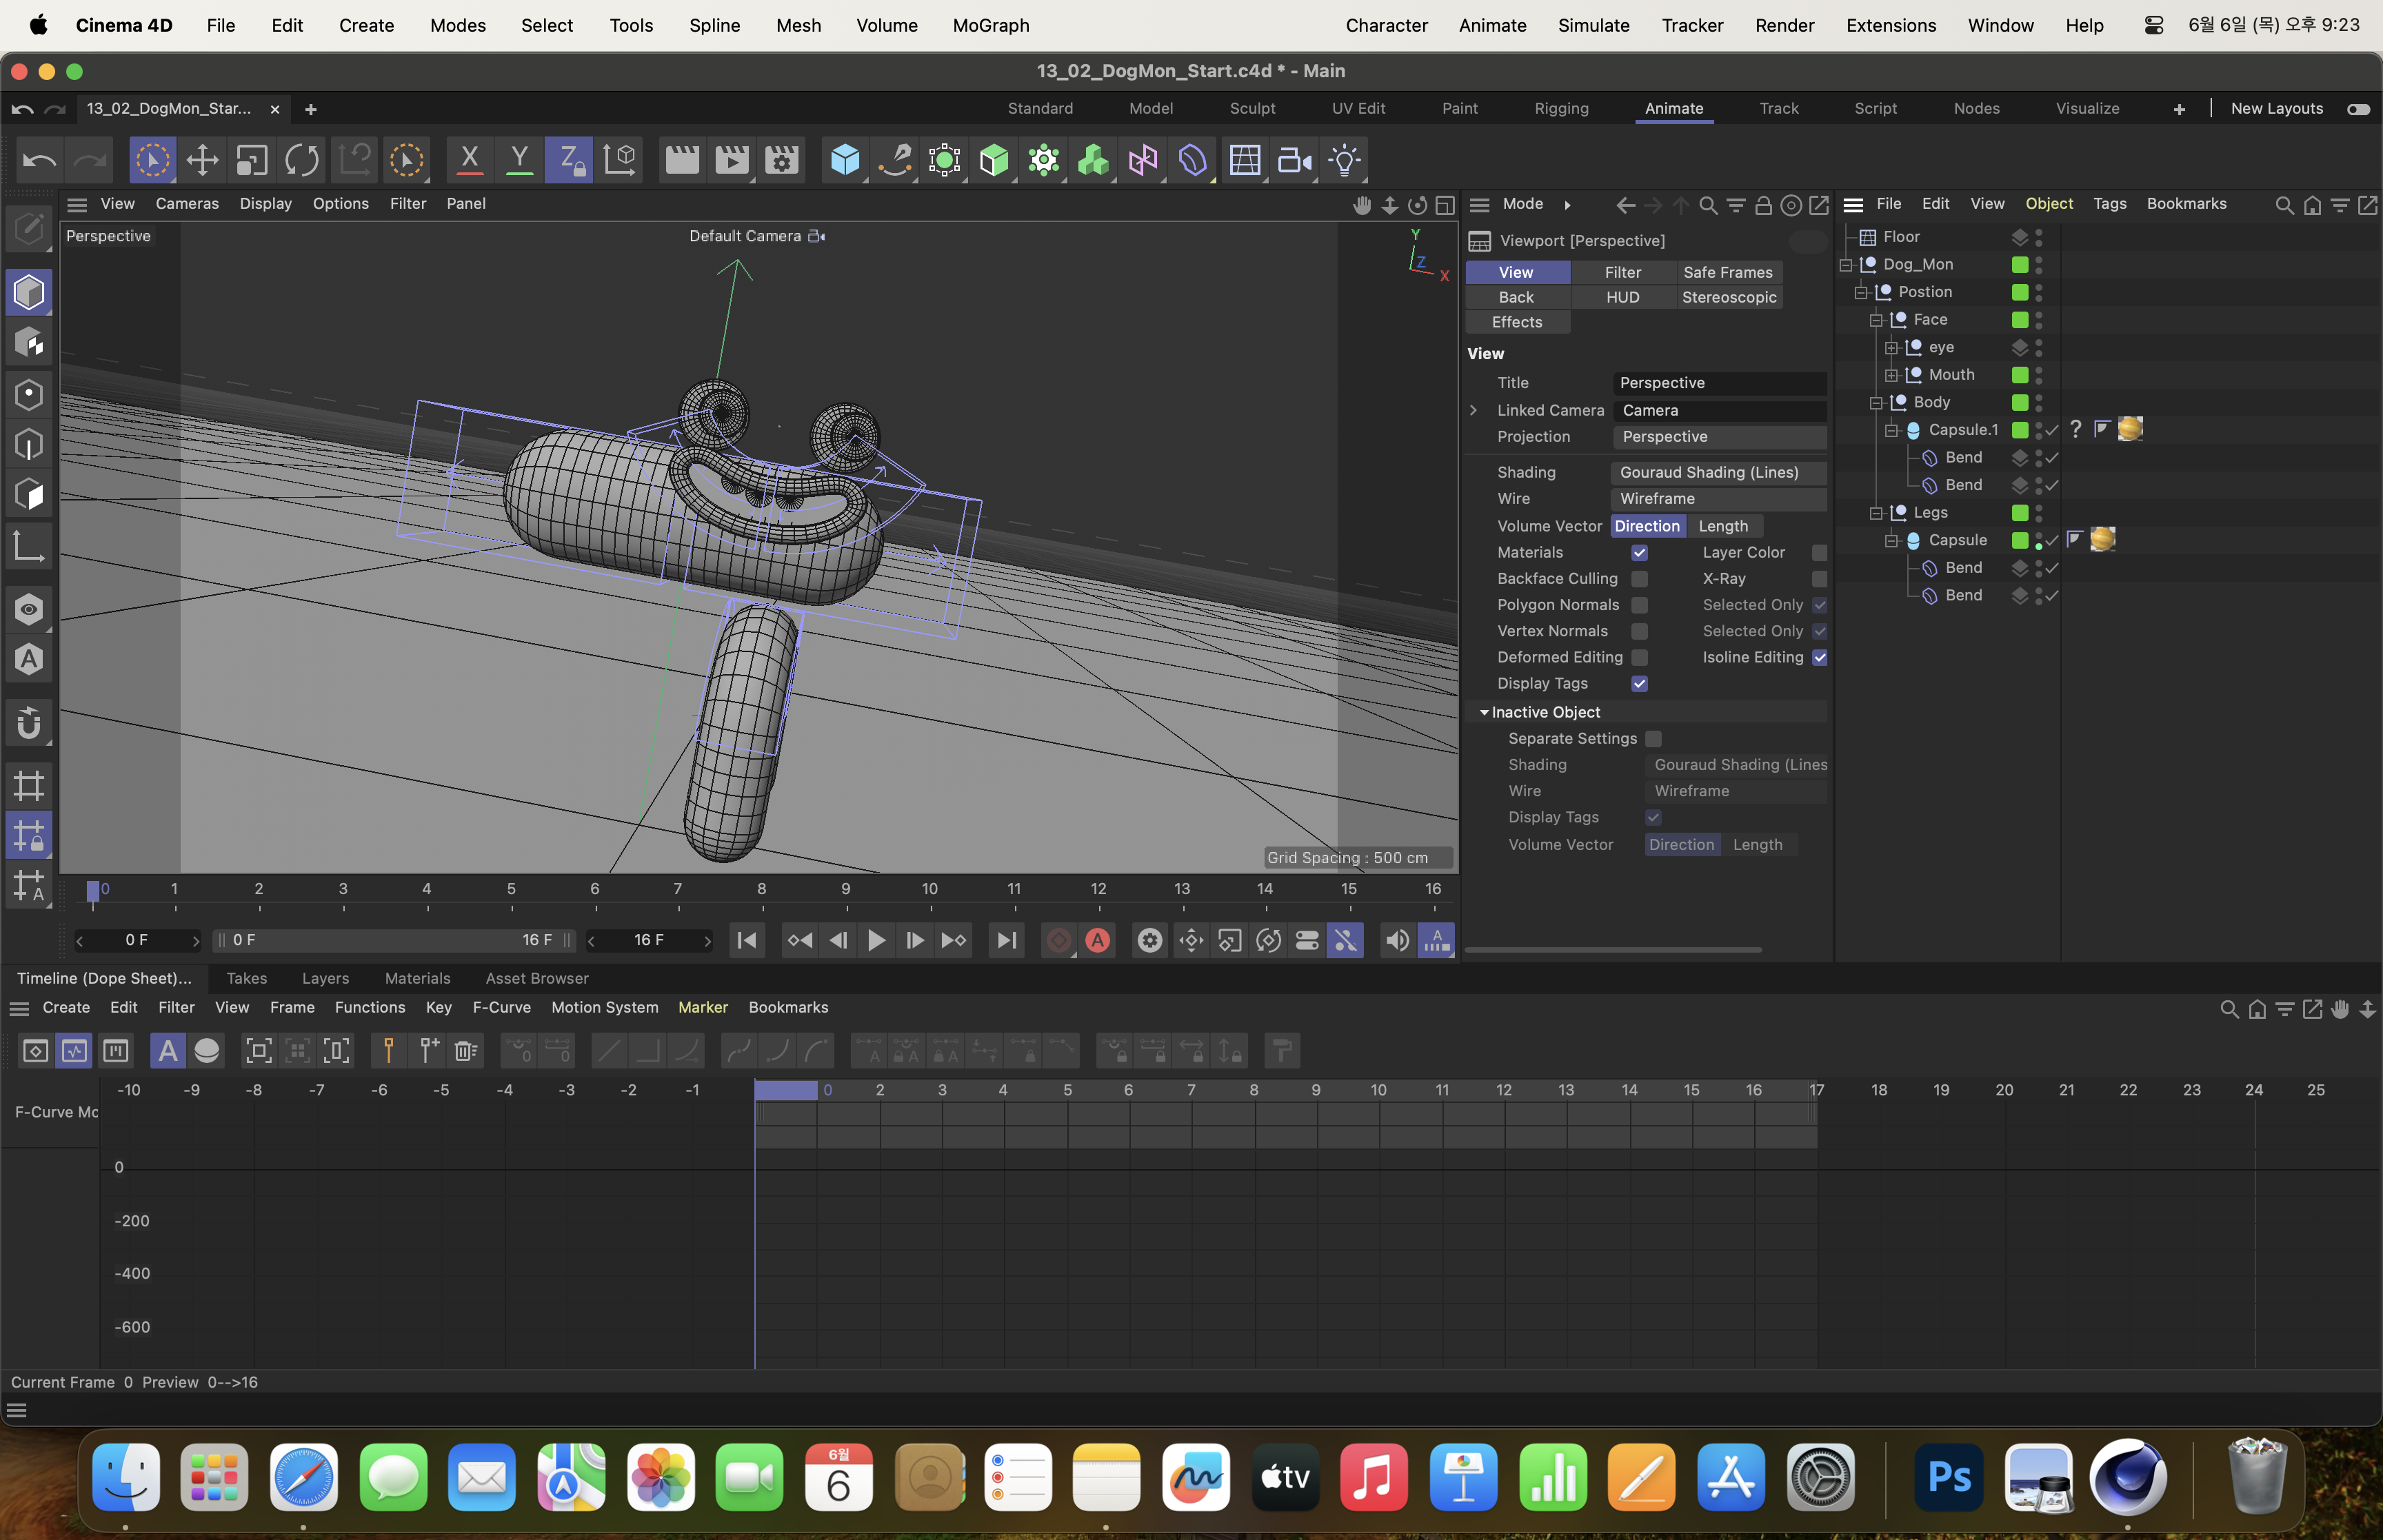Image resolution: width=2383 pixels, height=1540 pixels.
Task: Enable X-Ray checkbox
Action: [1819, 579]
